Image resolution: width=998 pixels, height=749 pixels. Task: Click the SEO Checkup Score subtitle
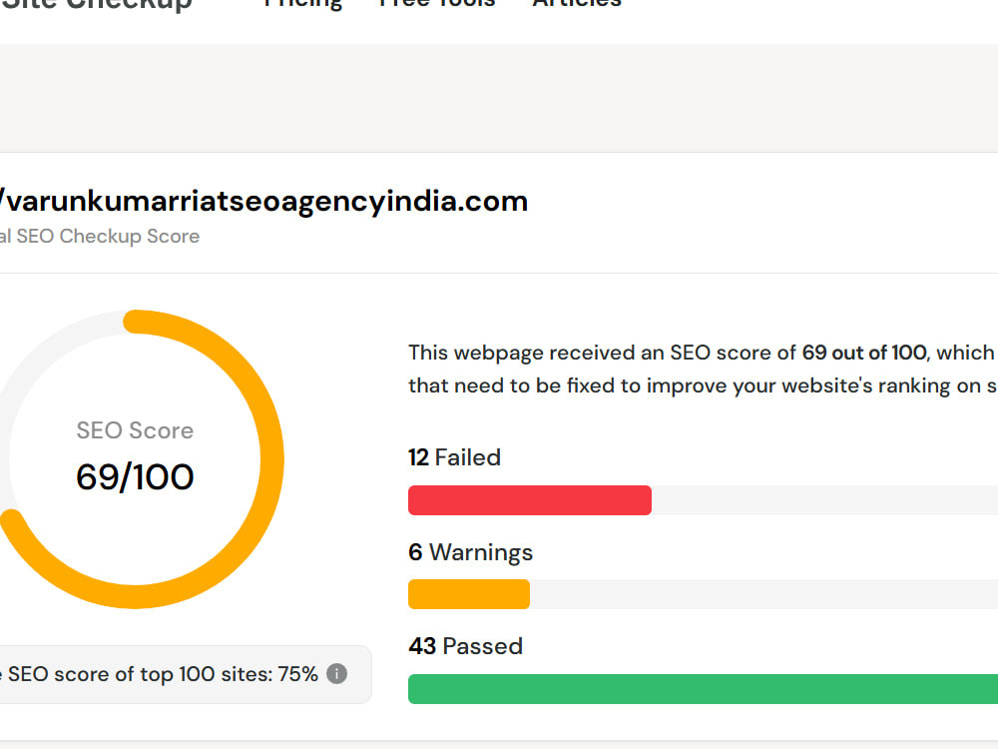click(100, 237)
